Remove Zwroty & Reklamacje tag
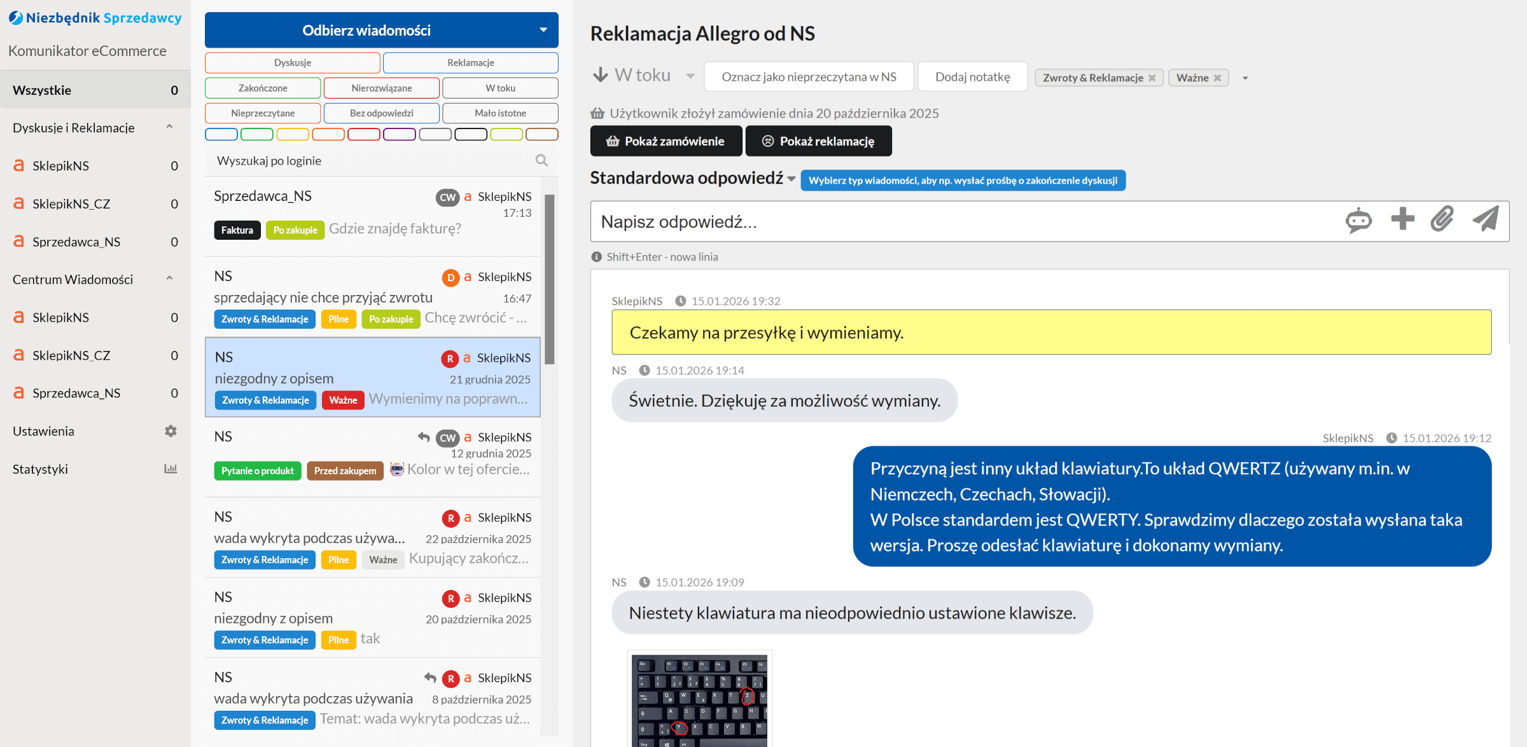Screen dimensions: 1527x747 [x=1152, y=78]
